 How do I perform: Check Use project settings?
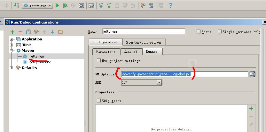pos(99,61)
